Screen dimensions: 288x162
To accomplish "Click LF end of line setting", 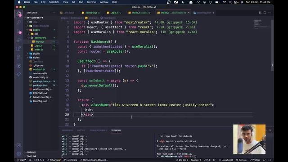I will pyautogui.click(x=214, y=160).
